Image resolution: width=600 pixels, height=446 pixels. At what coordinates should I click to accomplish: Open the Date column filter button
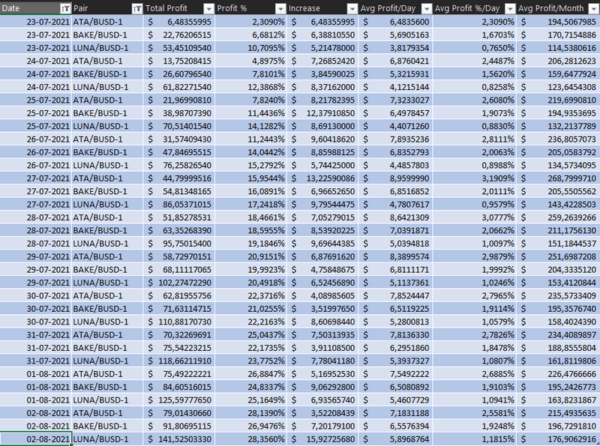click(65, 8)
